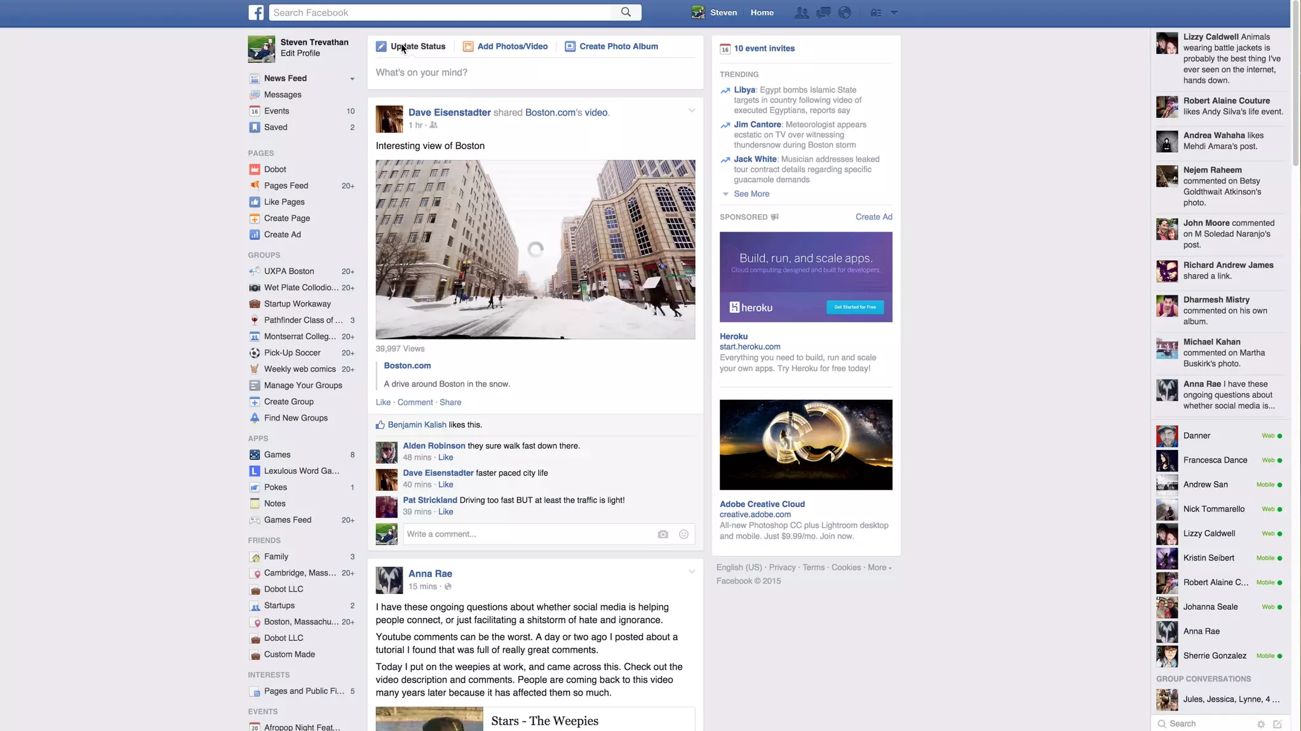Click the What's on your mind field
The height and width of the screenshot is (731, 1301).
click(x=535, y=72)
